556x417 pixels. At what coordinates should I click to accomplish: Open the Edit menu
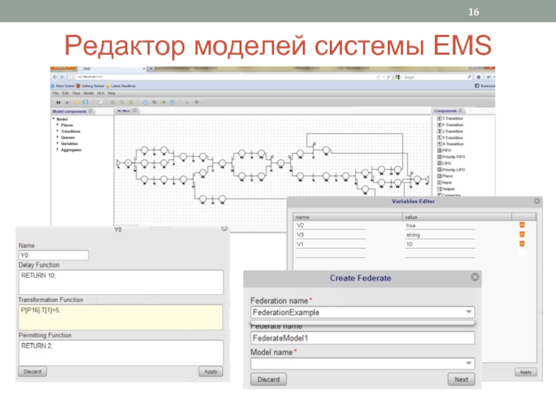(x=65, y=93)
